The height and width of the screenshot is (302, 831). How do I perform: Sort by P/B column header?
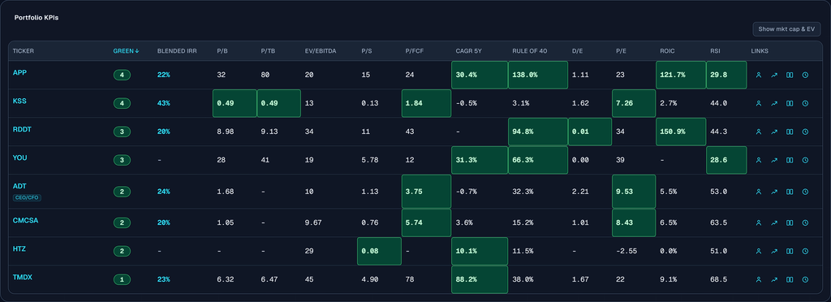222,51
